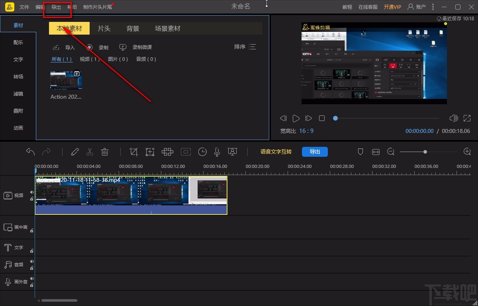Select the 本地素材 tab
This screenshot has height=306, width=478.
click(69, 28)
